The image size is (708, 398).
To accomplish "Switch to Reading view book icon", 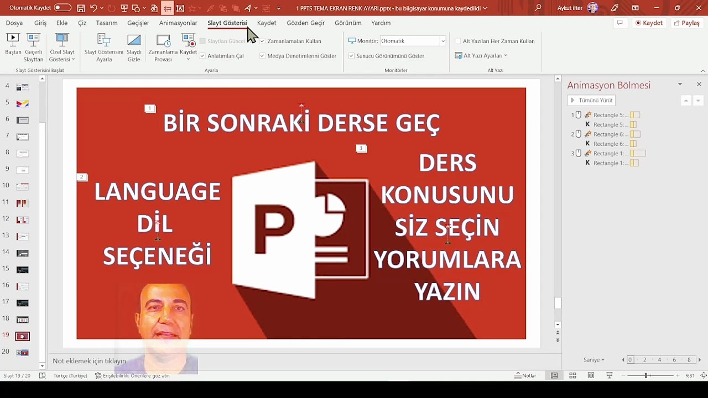I will tap(591, 375).
